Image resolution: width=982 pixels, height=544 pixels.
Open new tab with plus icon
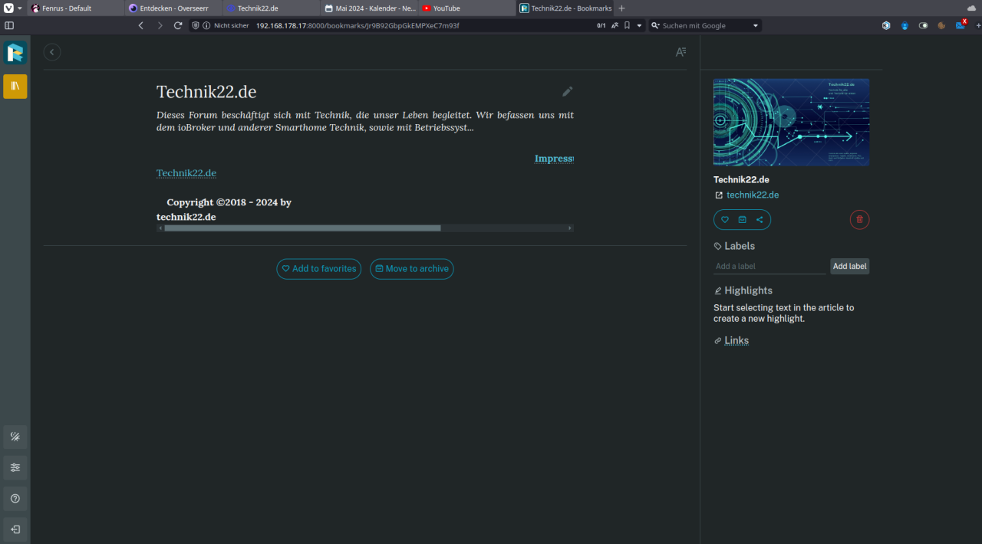click(x=621, y=8)
